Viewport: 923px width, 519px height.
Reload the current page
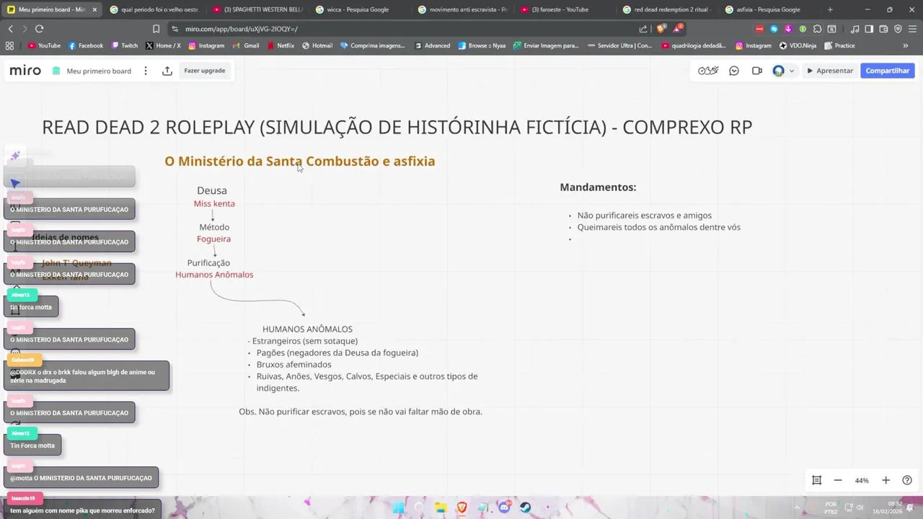39,29
